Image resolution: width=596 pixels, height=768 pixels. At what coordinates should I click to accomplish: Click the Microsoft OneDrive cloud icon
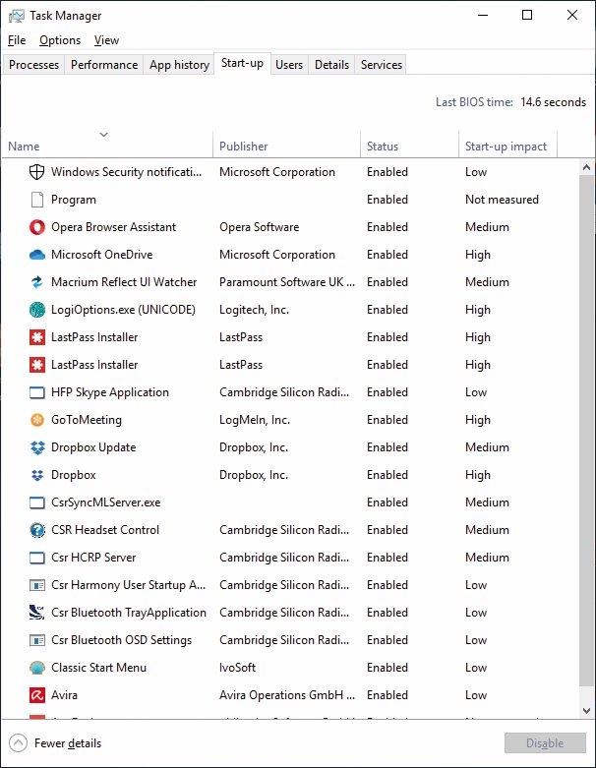(36, 255)
